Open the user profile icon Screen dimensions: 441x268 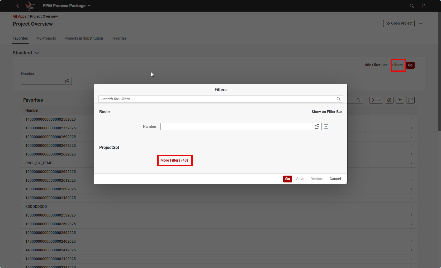pos(423,6)
